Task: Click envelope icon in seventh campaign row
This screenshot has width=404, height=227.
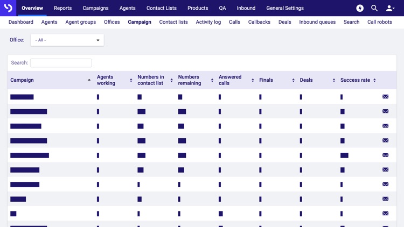Action: point(386,184)
